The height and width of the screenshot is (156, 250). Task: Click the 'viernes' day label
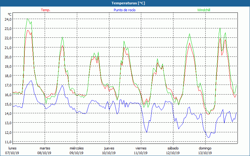(141, 148)
